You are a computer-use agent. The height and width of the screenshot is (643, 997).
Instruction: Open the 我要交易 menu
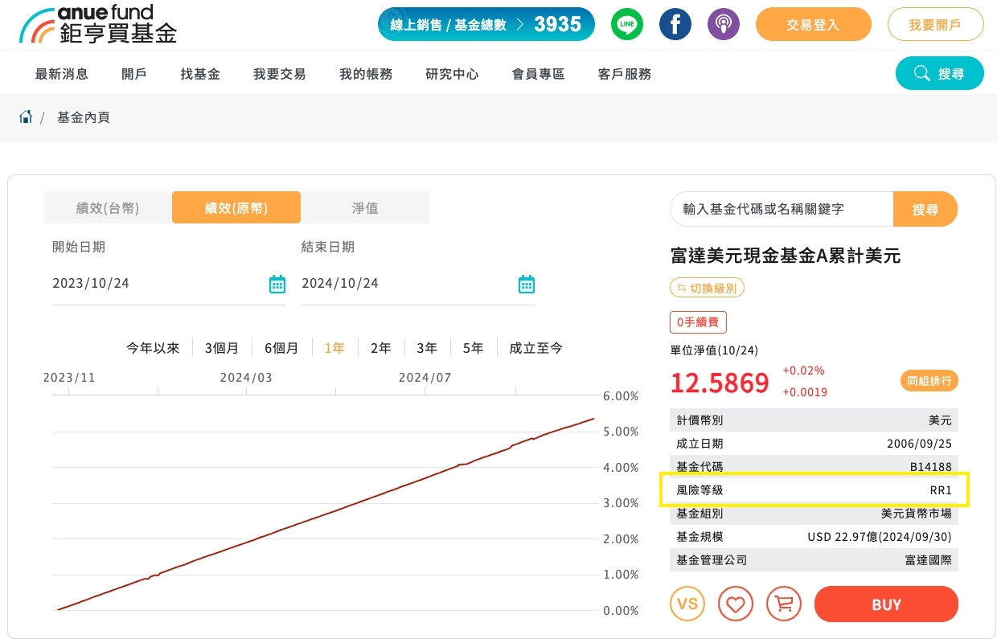pos(280,74)
